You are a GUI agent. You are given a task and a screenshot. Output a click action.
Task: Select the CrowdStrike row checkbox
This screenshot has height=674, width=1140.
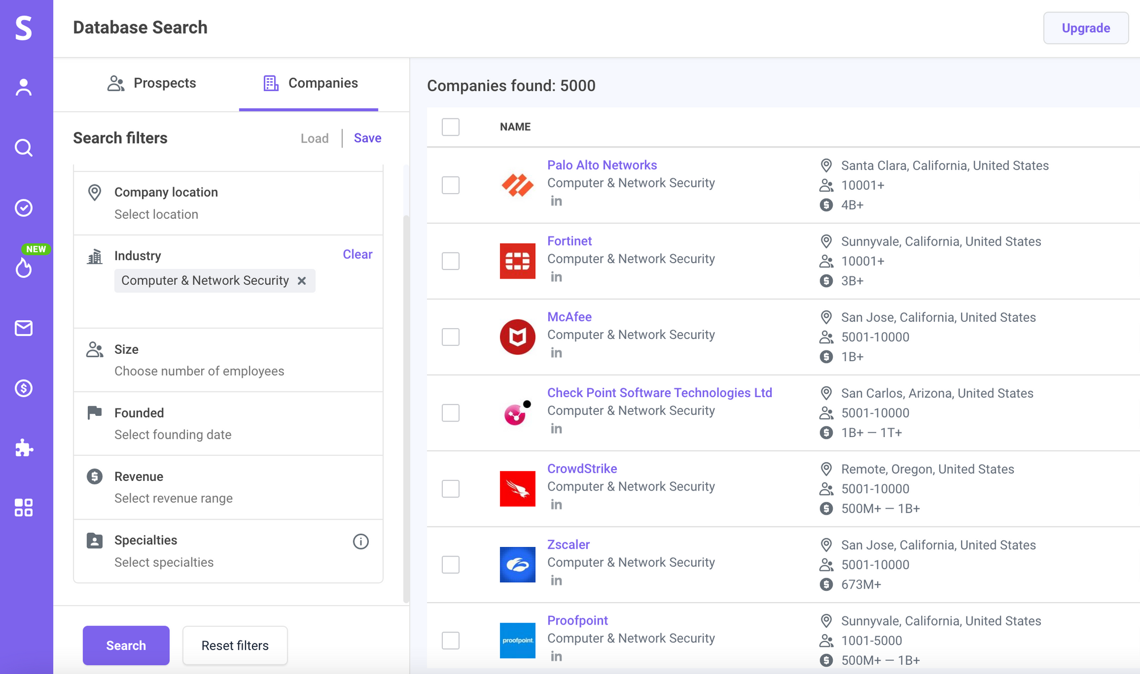pyautogui.click(x=450, y=489)
